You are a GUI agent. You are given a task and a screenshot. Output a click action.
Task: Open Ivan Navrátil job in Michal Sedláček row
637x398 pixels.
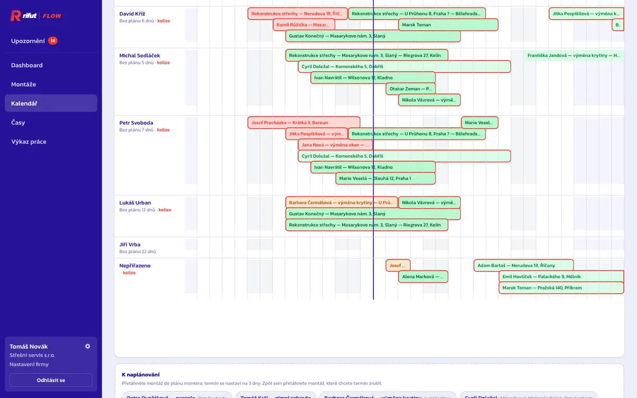coord(373,78)
